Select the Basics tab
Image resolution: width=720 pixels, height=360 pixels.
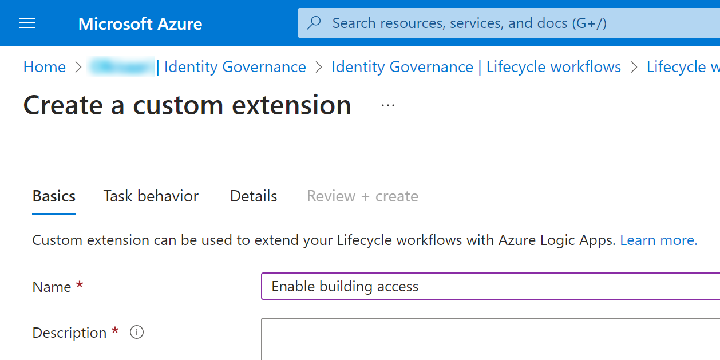point(54,196)
